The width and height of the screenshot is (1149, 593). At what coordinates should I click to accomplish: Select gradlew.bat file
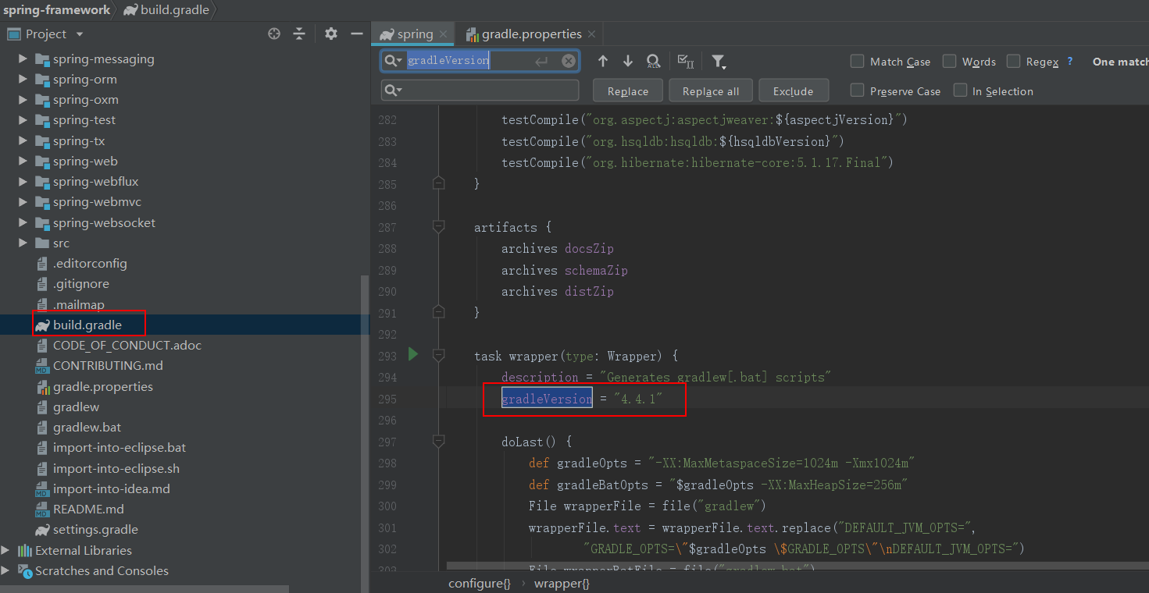[x=87, y=427]
